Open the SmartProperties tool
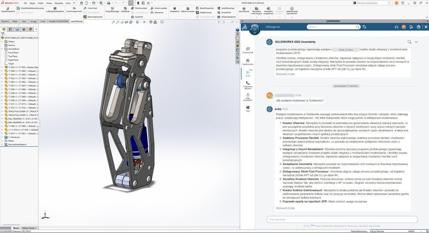The height and width of the screenshot is (233, 429). click(x=8, y=10)
